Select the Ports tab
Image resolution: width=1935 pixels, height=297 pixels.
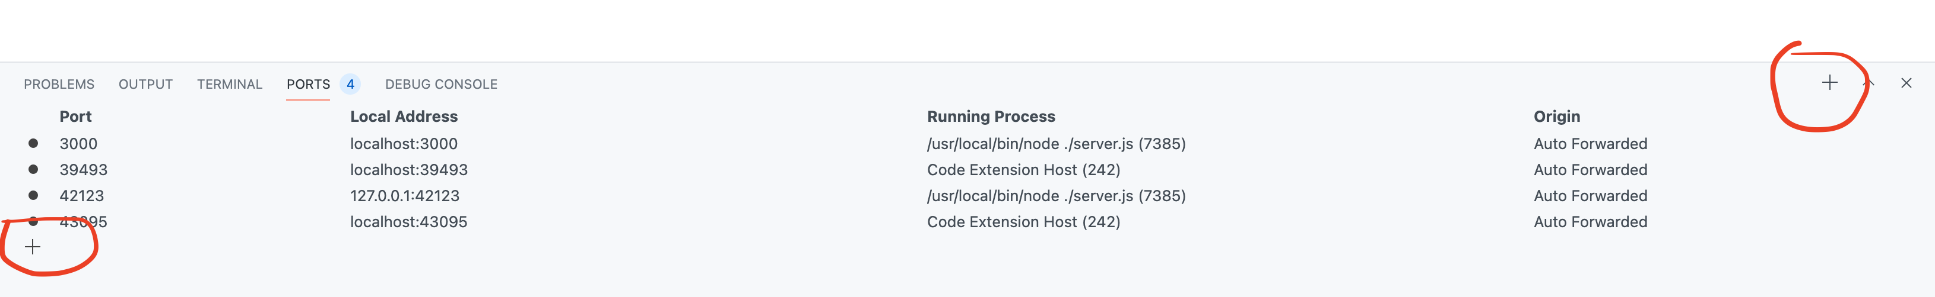tap(308, 85)
